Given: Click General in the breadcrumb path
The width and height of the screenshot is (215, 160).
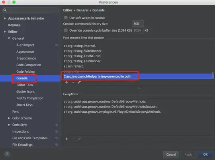Looking at the screenshot, I should click(x=82, y=10).
